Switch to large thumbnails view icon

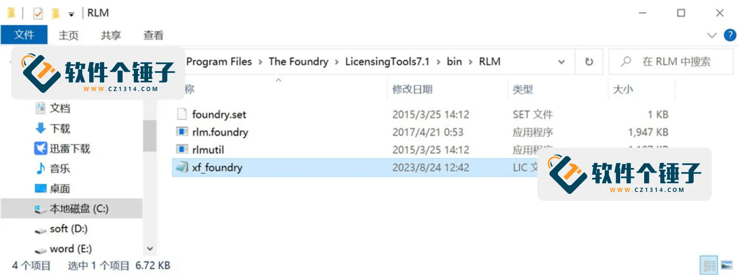[727, 266]
